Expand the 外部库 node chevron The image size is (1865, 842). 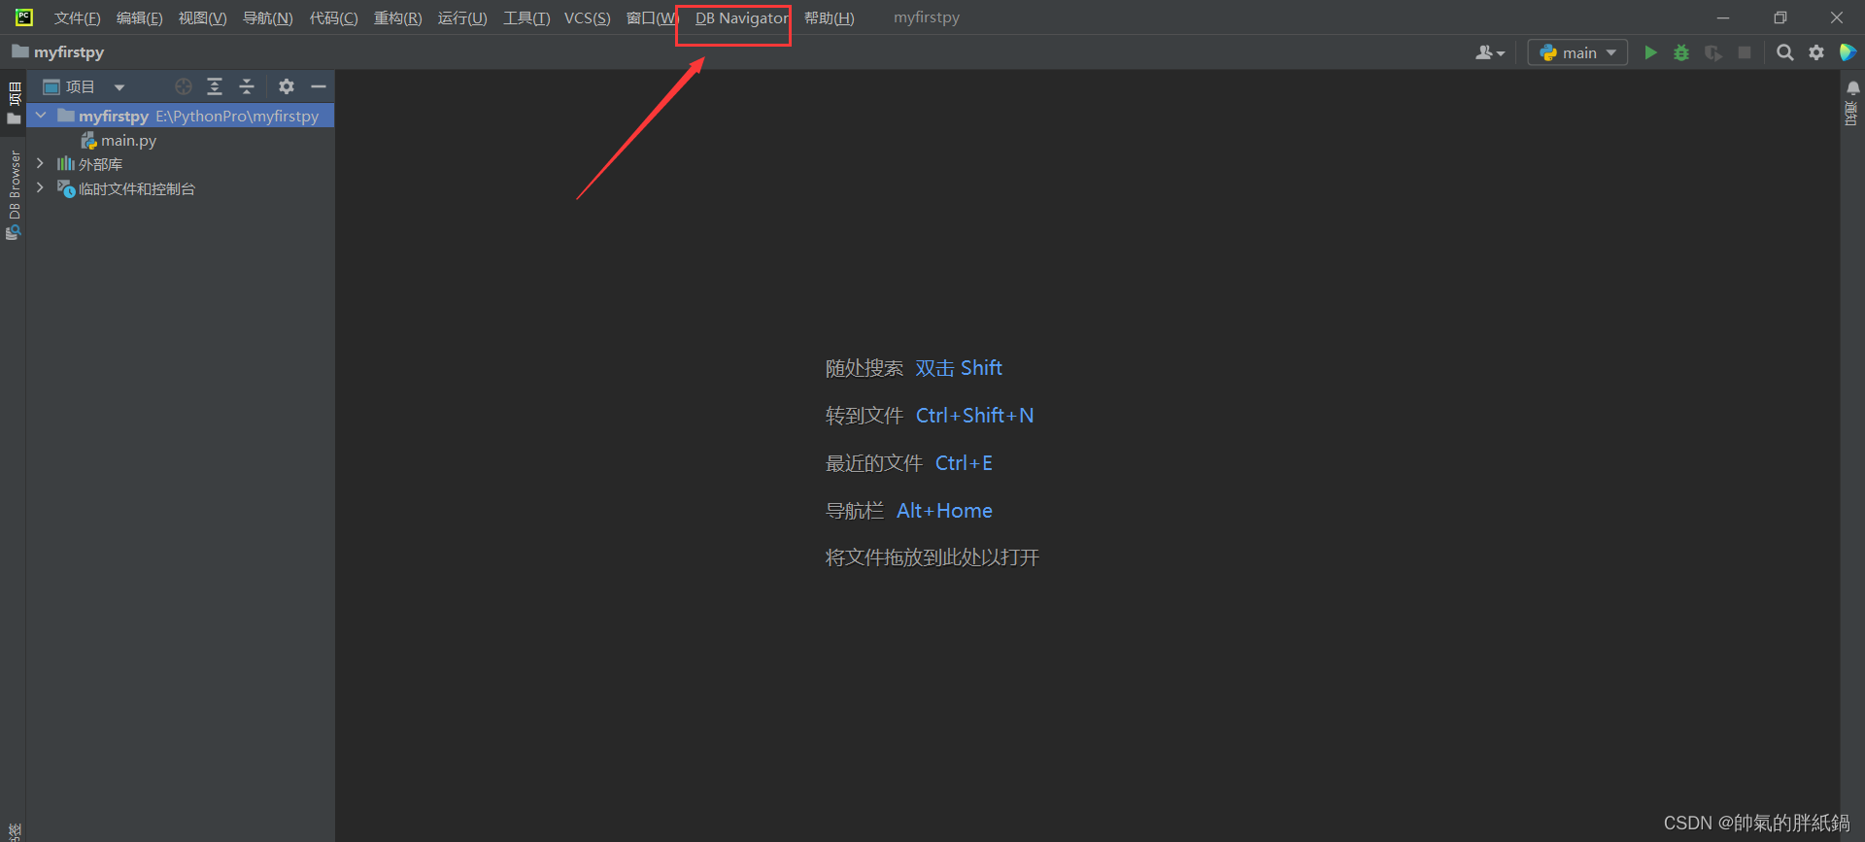pyautogui.click(x=41, y=163)
